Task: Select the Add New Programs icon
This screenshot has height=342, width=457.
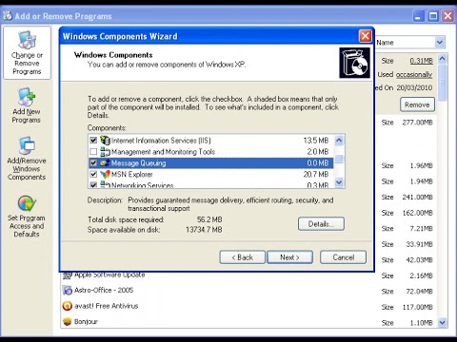Action: pyautogui.click(x=27, y=97)
